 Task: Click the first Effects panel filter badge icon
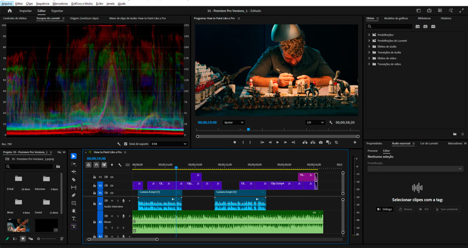coord(418,26)
